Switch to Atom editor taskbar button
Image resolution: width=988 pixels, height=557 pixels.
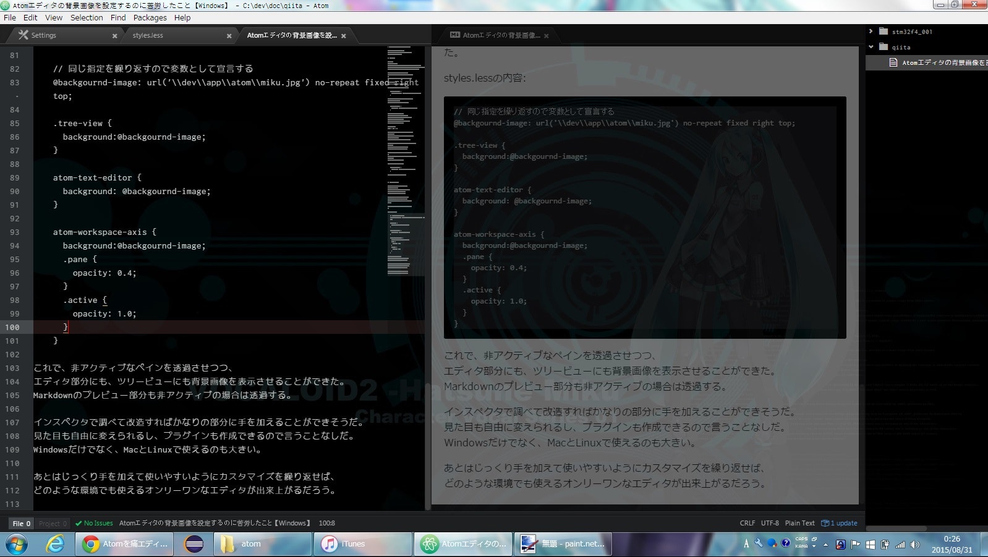(463, 544)
